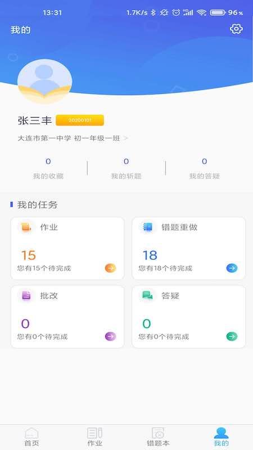Switch to 错题本 bottom tab
Image resolution: width=253 pixels, height=450 pixels.
click(x=158, y=437)
